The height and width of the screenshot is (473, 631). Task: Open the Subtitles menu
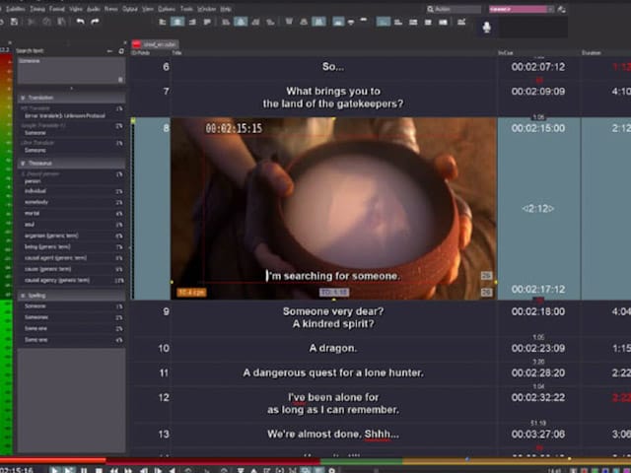[x=15, y=9]
